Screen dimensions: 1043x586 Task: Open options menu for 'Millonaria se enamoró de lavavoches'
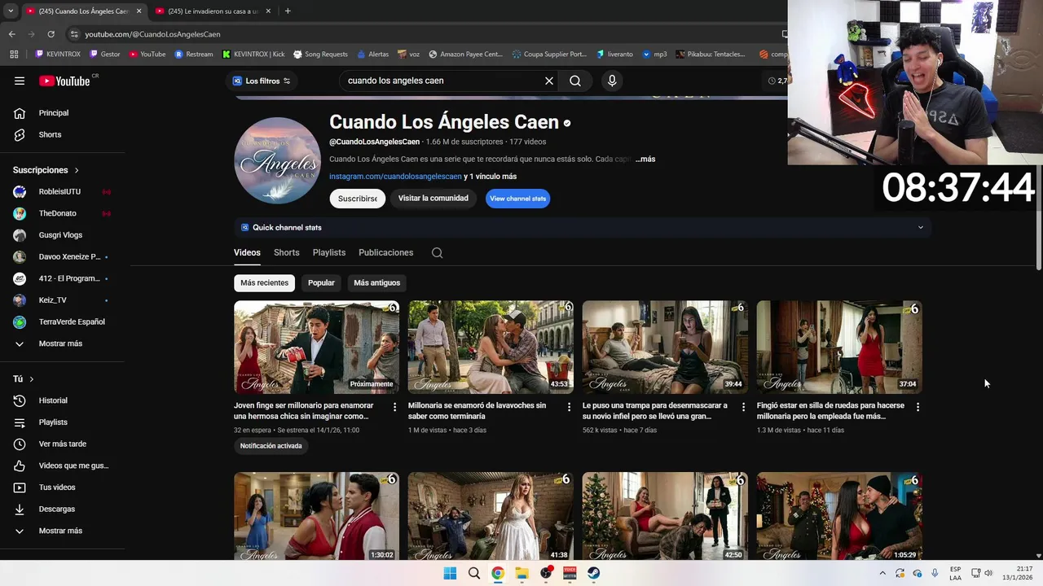[x=570, y=407]
